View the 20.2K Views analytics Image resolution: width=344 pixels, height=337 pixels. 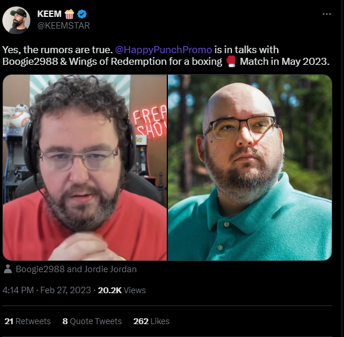[x=122, y=290]
